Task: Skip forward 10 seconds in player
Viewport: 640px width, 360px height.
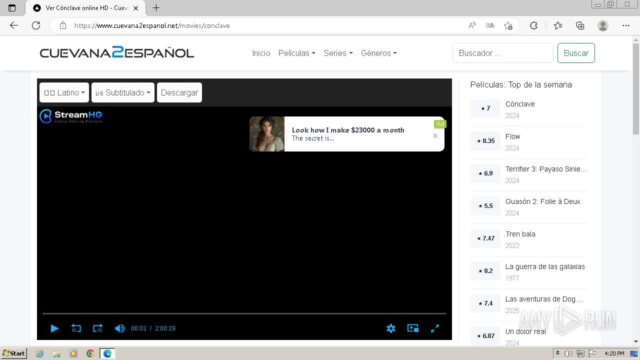Action: tap(97, 328)
